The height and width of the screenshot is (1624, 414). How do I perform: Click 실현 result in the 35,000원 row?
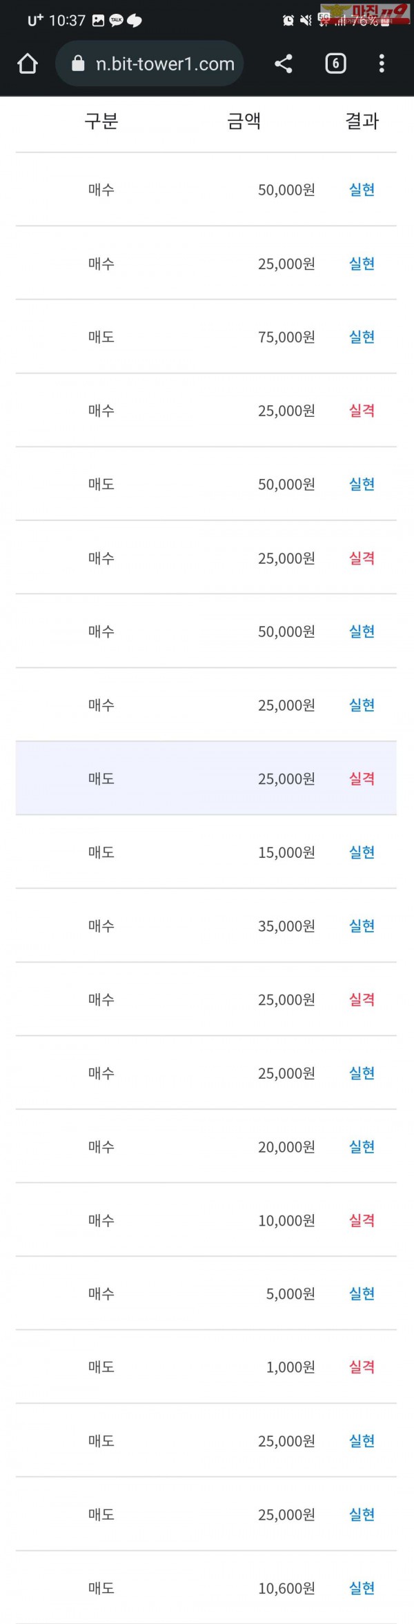(362, 926)
